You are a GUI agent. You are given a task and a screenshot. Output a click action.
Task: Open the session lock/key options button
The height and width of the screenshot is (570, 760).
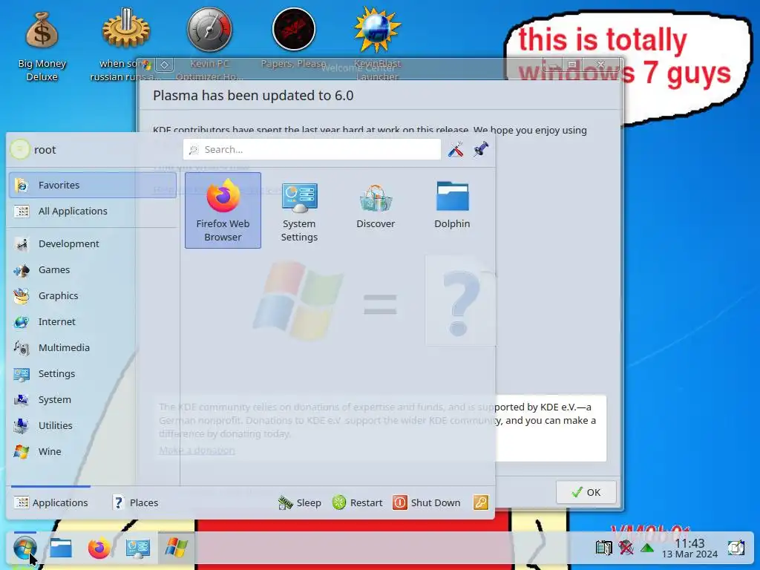click(x=481, y=502)
